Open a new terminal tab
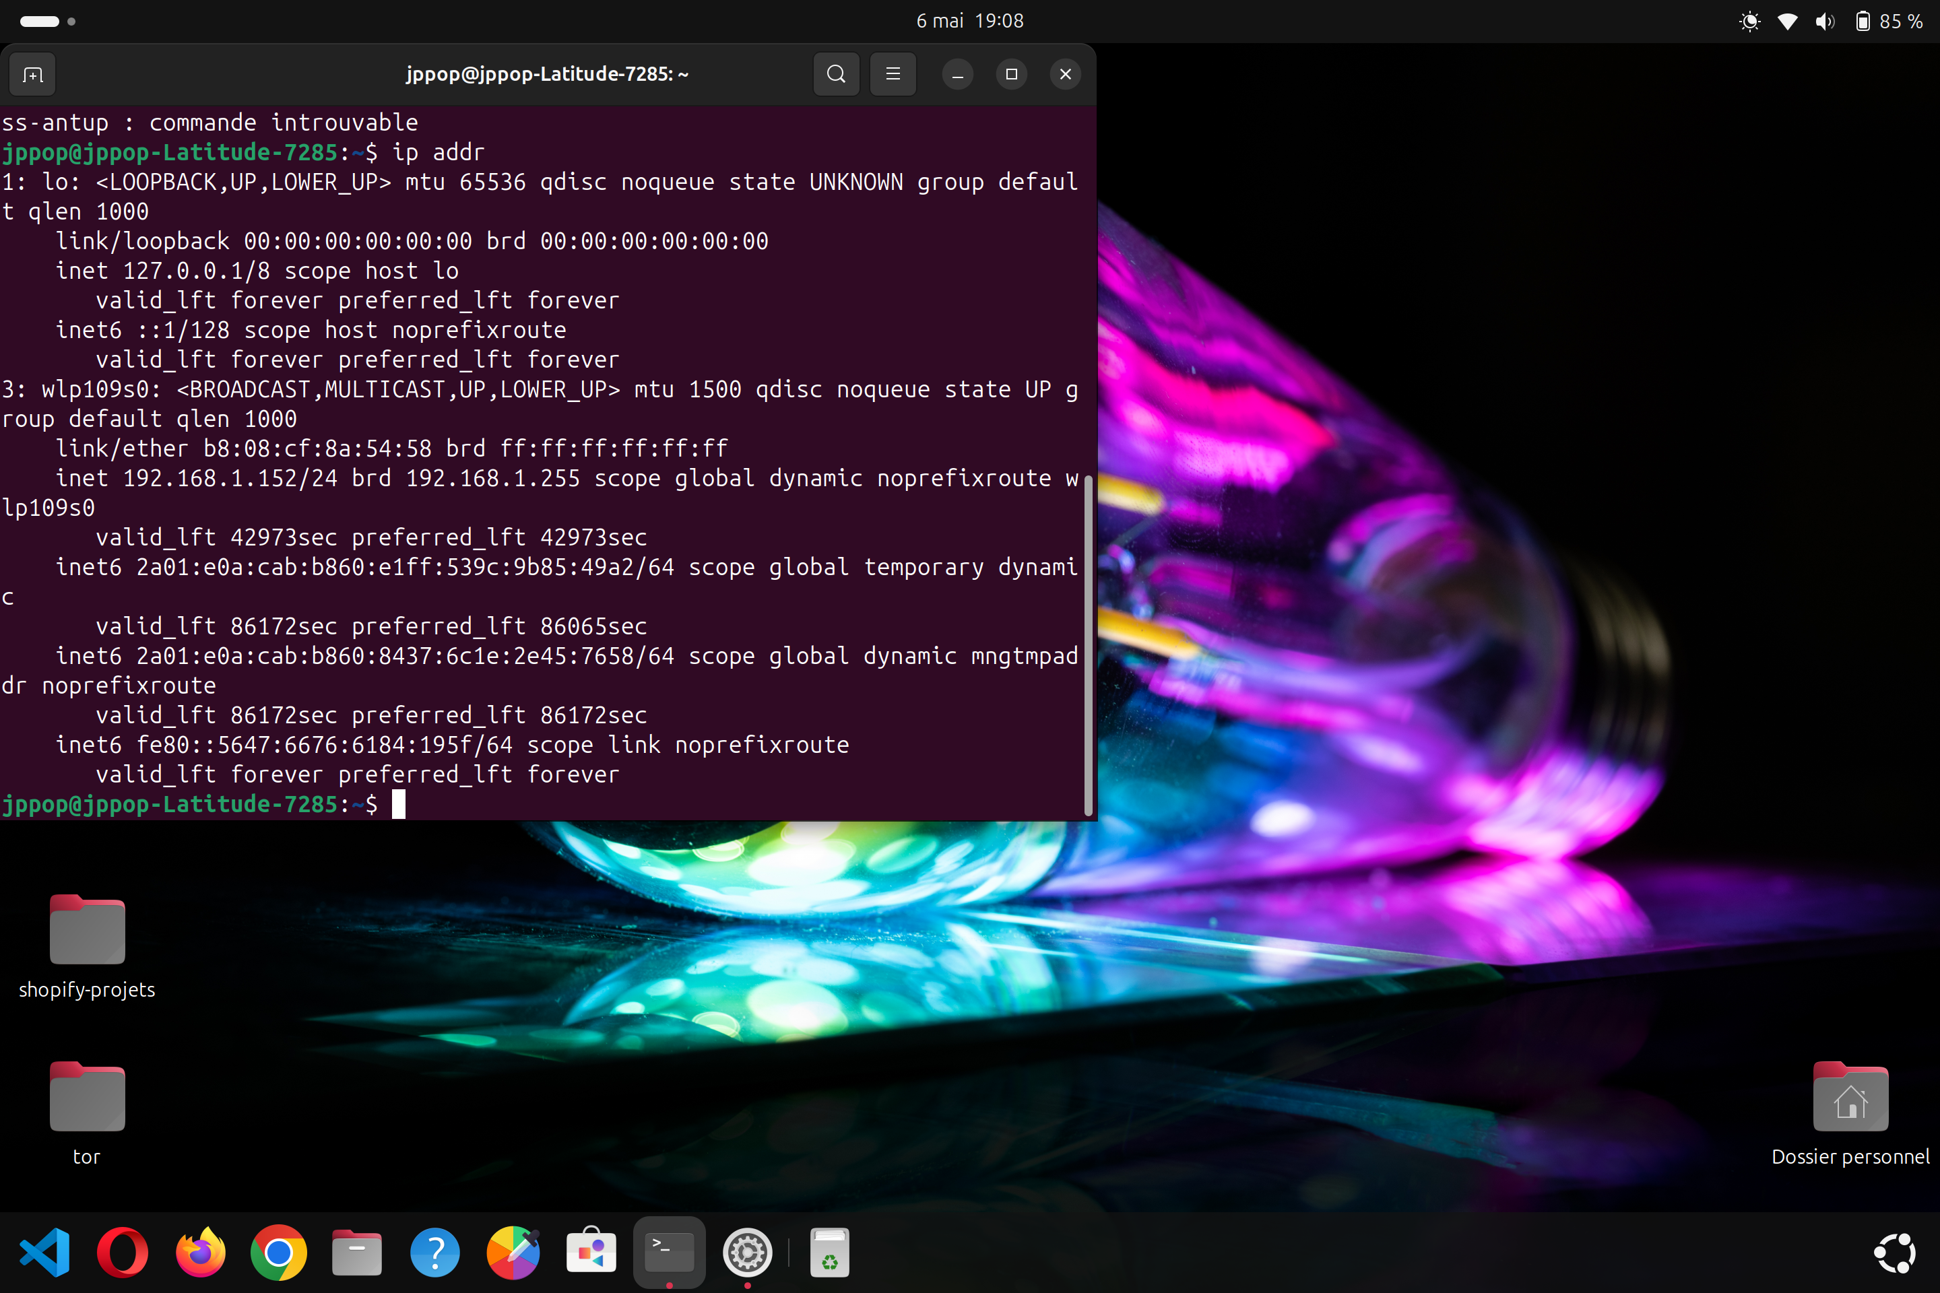The height and width of the screenshot is (1293, 1940). [33, 74]
